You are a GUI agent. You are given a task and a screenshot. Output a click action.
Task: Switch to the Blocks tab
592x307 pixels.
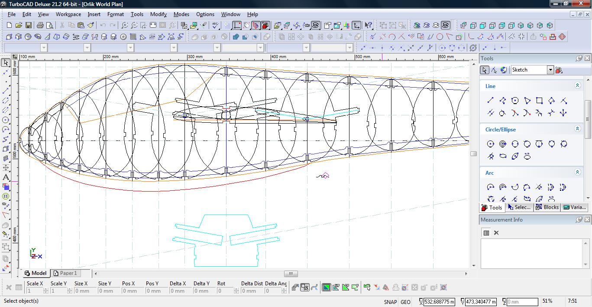[x=547, y=207]
